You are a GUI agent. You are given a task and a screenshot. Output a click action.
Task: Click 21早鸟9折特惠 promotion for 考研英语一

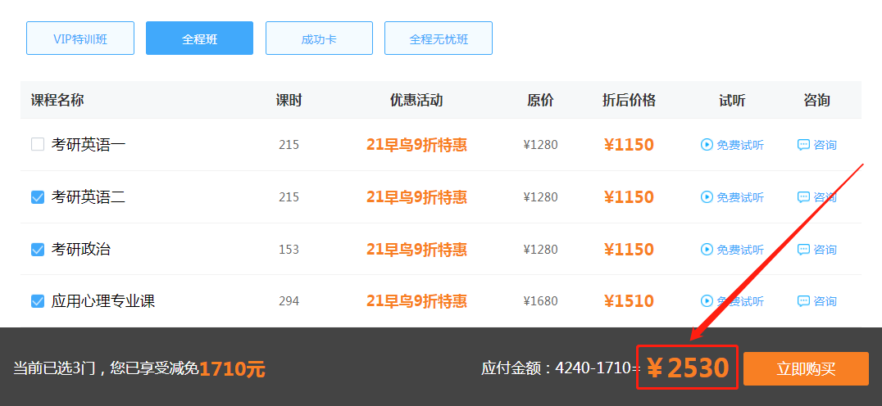click(x=416, y=145)
